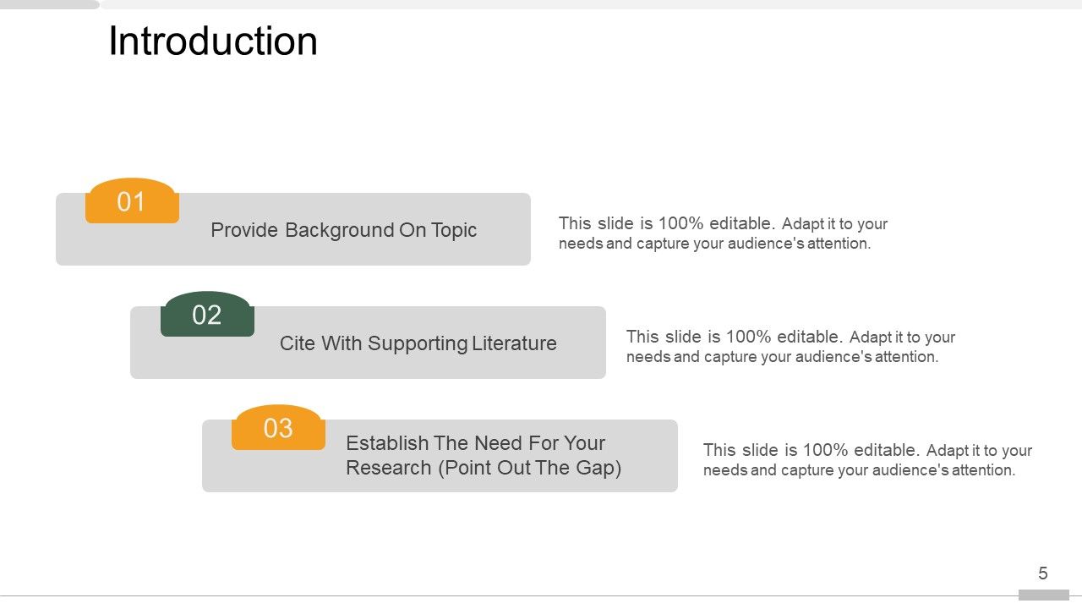Click the gray progress bar at top left
The height and width of the screenshot is (609, 1082).
click(49, 4)
